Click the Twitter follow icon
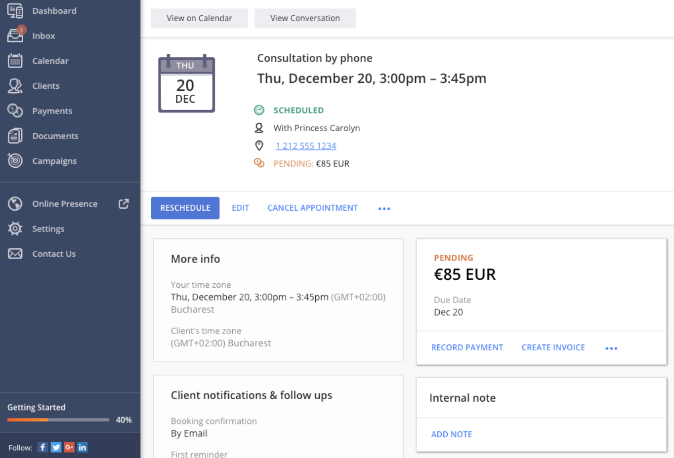 pos(56,447)
